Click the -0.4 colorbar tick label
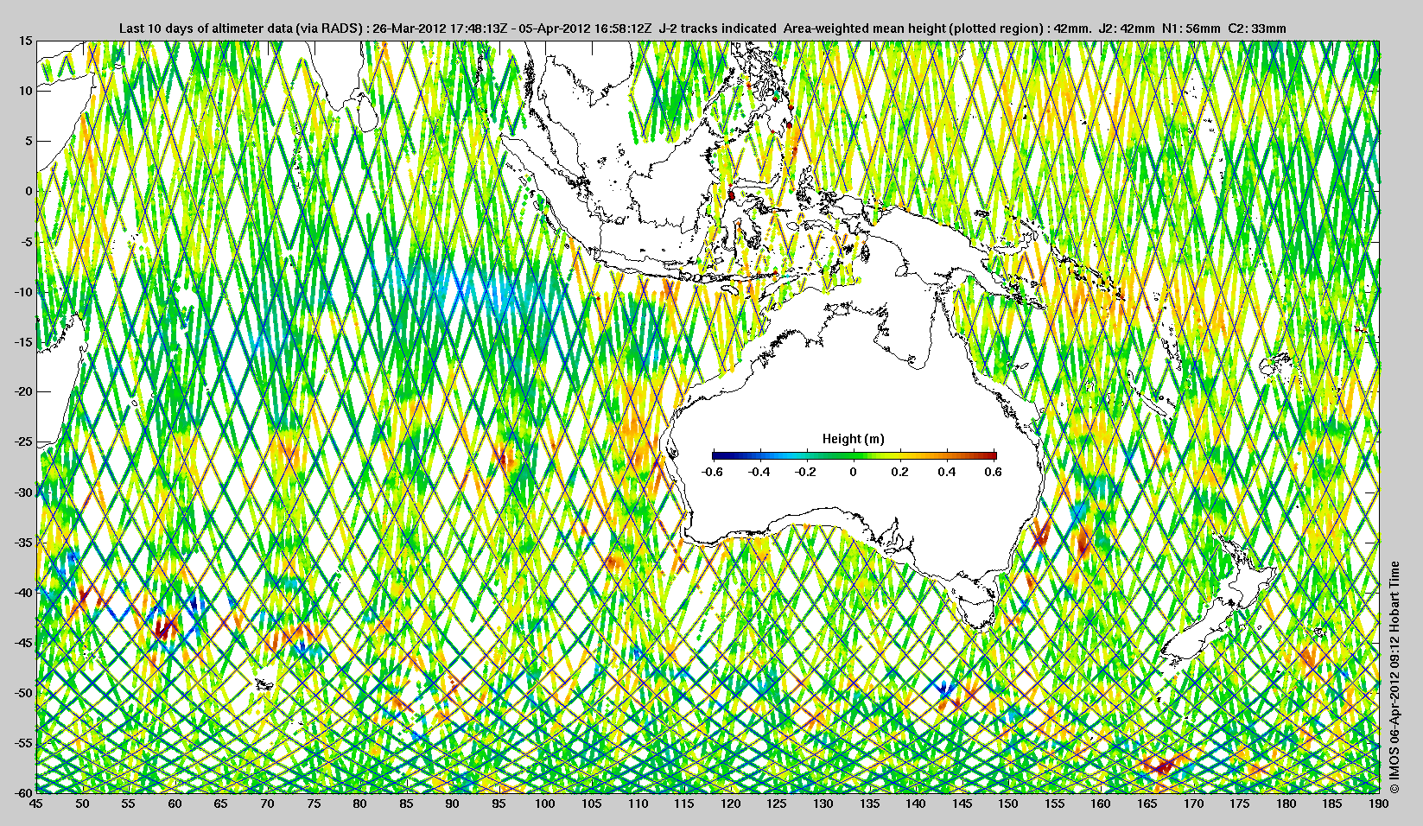This screenshot has height=826, width=1423. (759, 472)
